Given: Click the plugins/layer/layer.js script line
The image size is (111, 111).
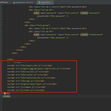Looking at the screenshot, I should click(x=32, y=84).
